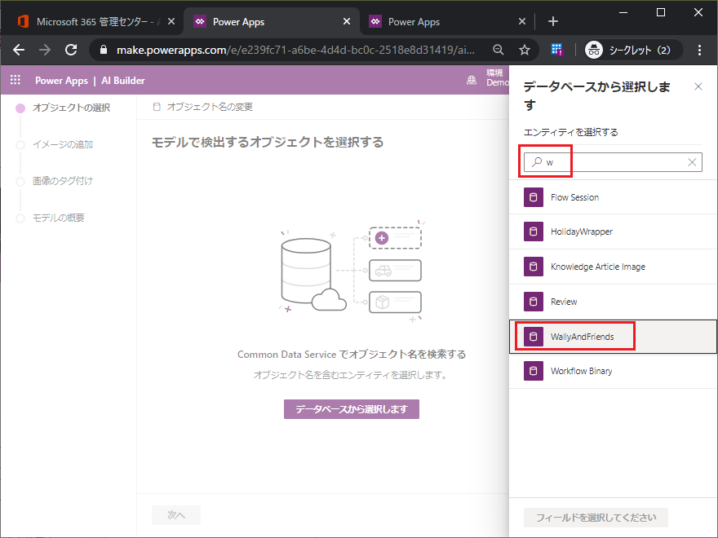Screen dimensions: 718x538
Task: Click the データベースから選択します button
Action: click(x=351, y=409)
